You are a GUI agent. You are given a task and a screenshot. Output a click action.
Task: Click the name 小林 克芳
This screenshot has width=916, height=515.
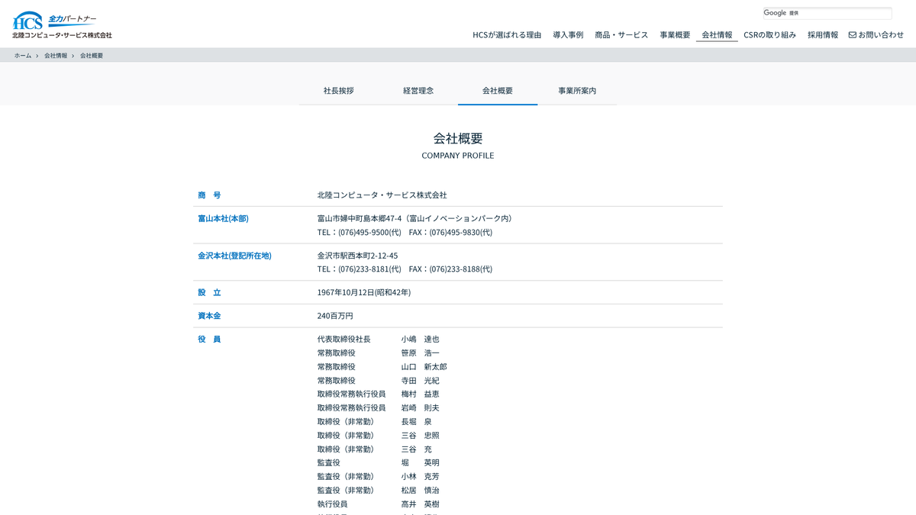pos(421,476)
